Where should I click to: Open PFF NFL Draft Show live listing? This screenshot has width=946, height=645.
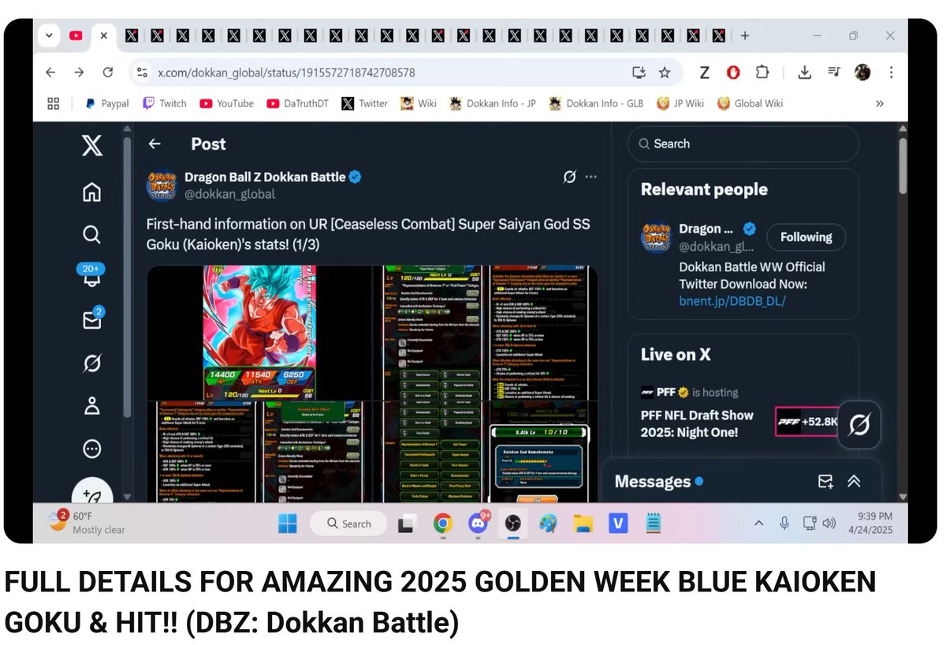coord(697,423)
